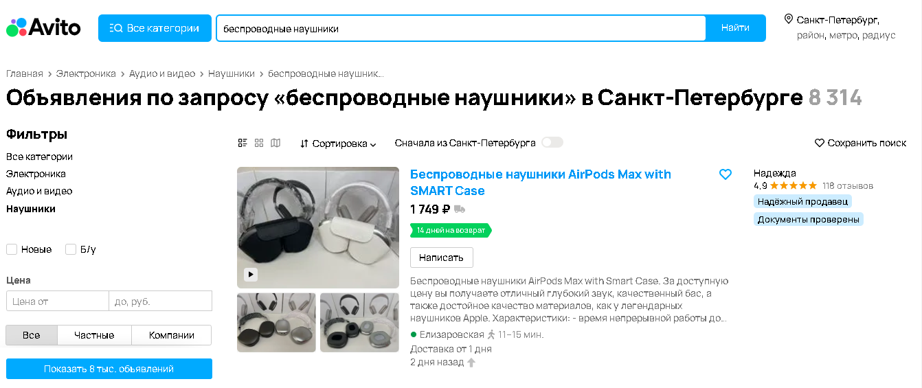Image resolution: width=922 pixels, height=388 pixels.
Task: Click the Цена от input field
Action: pos(58,301)
